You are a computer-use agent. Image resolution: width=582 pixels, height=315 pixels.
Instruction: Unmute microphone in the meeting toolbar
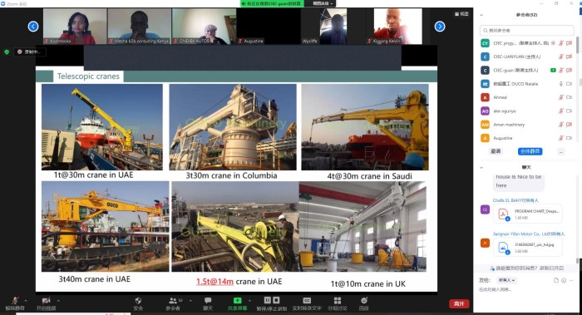pyautogui.click(x=15, y=303)
